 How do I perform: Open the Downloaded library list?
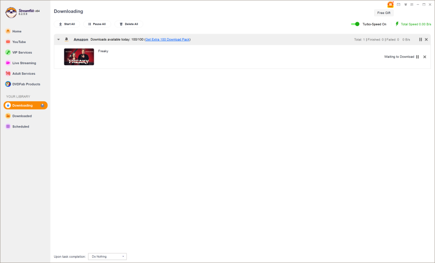click(18, 116)
